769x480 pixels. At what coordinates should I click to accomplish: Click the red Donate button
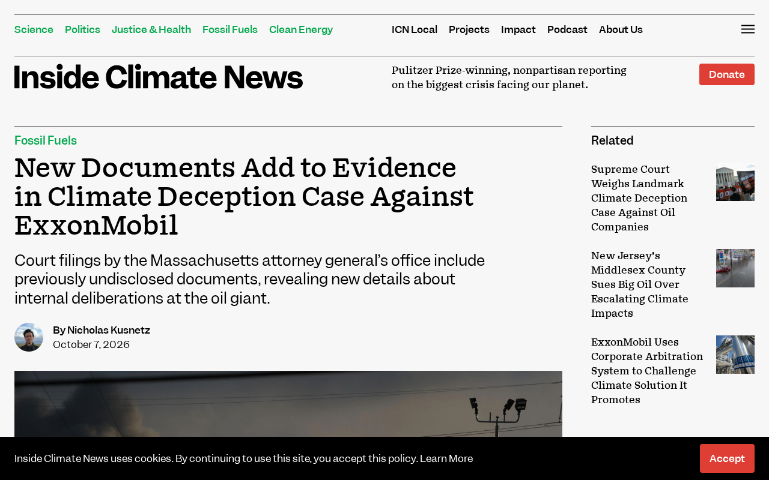727,74
